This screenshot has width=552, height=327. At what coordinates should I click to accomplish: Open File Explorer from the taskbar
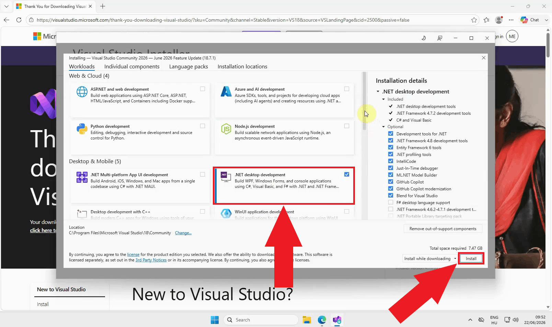(307, 320)
